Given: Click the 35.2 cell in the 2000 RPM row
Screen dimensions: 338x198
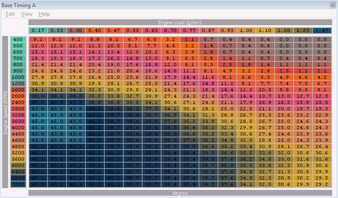Looking at the screenshot, I should point(95,96).
